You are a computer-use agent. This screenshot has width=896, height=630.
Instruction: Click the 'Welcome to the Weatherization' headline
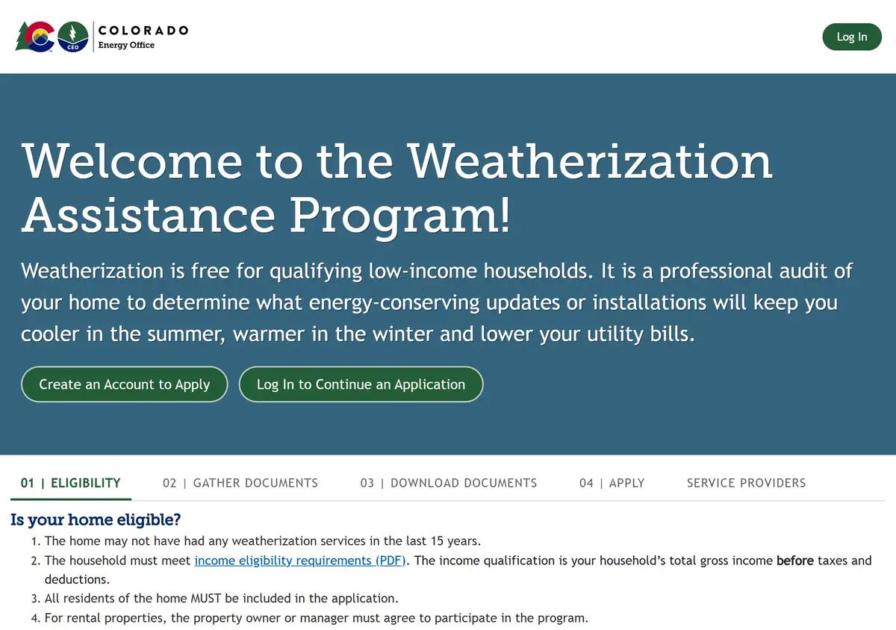click(396, 187)
